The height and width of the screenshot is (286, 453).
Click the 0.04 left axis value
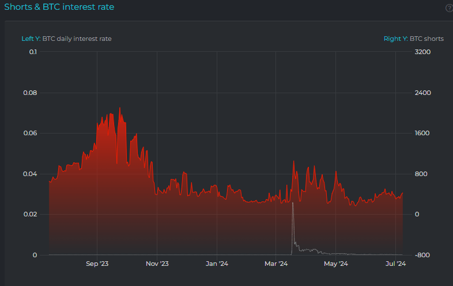(x=31, y=174)
